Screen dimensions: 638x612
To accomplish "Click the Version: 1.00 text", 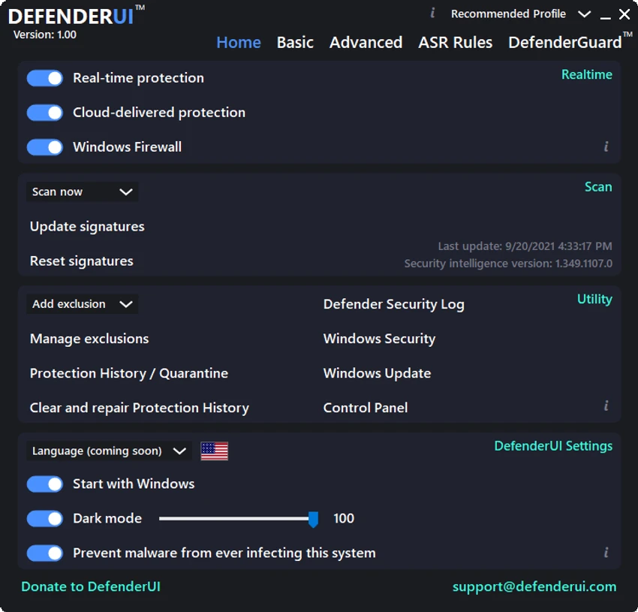I will click(x=45, y=35).
